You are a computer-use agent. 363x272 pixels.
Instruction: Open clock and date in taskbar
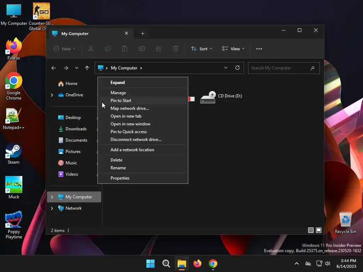point(347,263)
